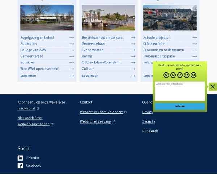Open the Actuele projecten link
This screenshot has width=217, height=174.
pyautogui.click(x=157, y=37)
